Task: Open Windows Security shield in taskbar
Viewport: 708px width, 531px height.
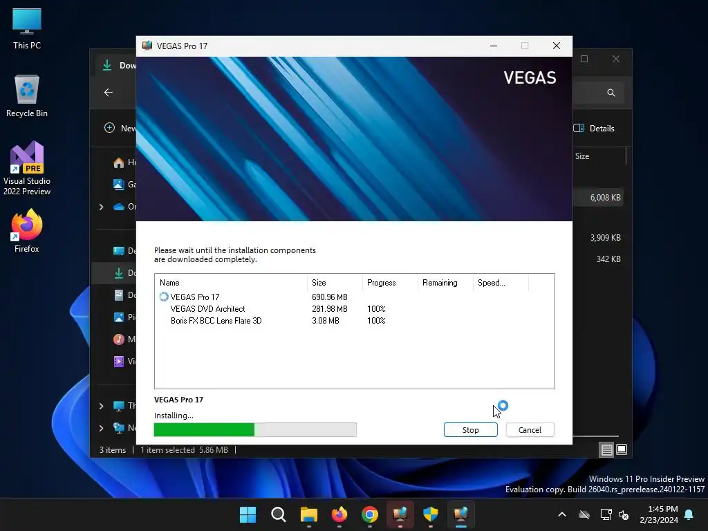Action: (430, 514)
